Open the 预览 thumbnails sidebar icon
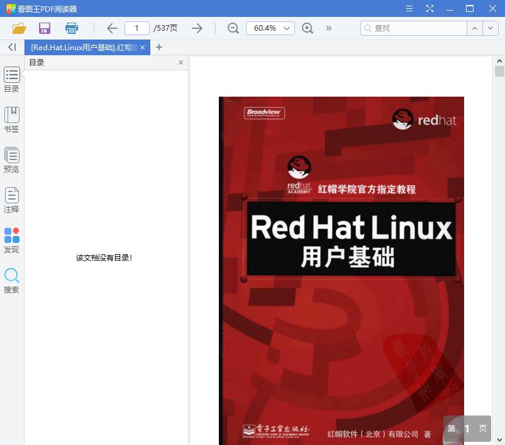This screenshot has height=445, width=505. click(11, 160)
